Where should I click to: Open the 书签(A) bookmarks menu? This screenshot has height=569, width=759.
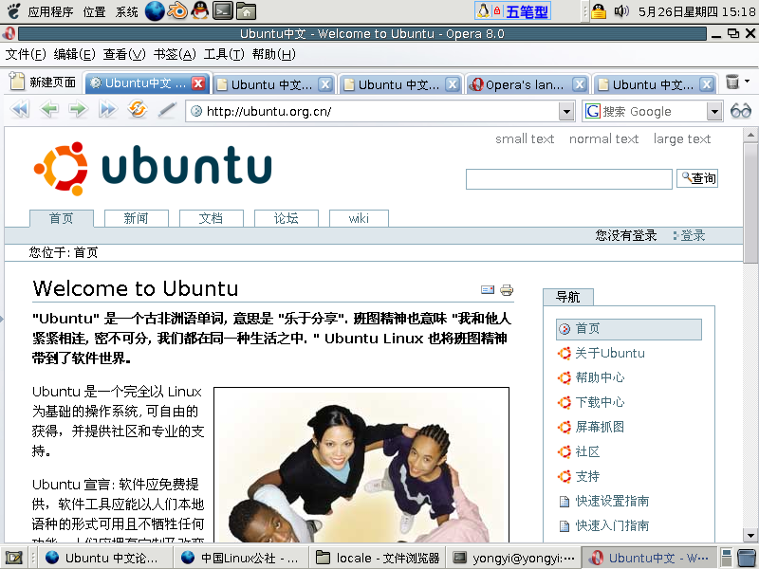tap(175, 54)
